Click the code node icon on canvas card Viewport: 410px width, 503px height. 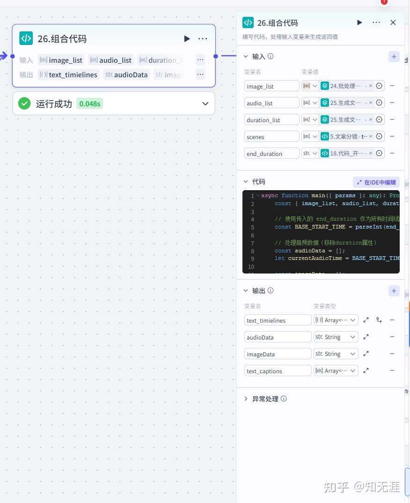click(26, 38)
